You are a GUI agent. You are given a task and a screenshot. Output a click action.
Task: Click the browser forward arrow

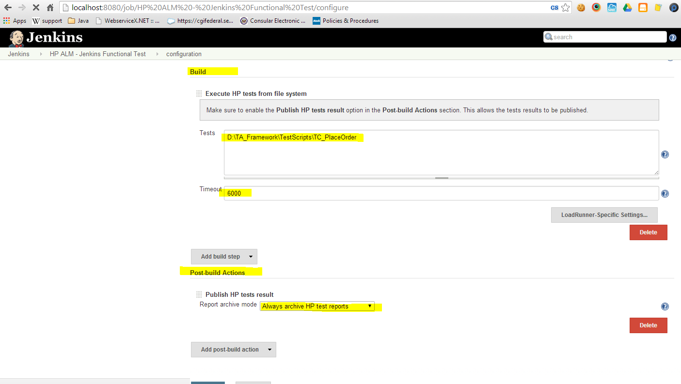22,8
